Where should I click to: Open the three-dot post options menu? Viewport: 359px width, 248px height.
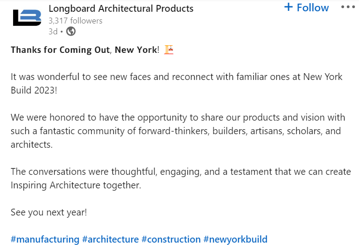348,7
